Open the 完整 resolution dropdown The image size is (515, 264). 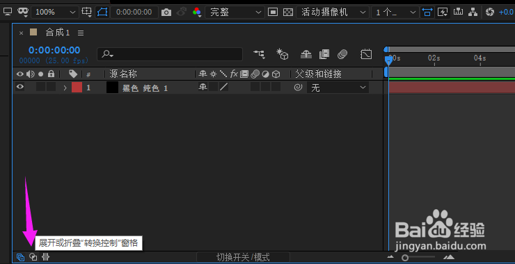tap(235, 12)
